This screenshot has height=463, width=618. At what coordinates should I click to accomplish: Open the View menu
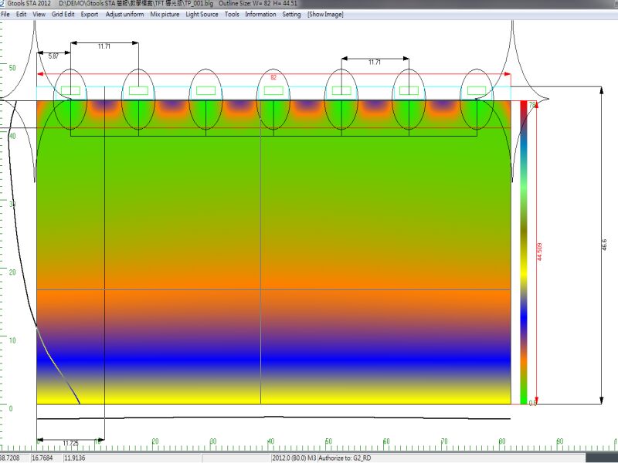[39, 14]
